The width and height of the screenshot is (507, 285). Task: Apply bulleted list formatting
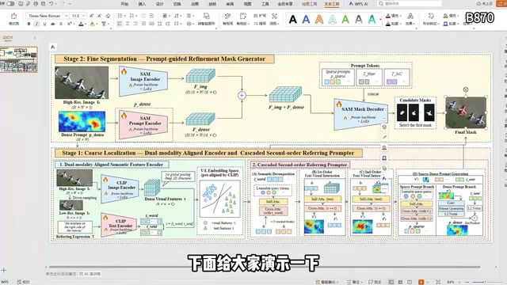tap(120, 16)
